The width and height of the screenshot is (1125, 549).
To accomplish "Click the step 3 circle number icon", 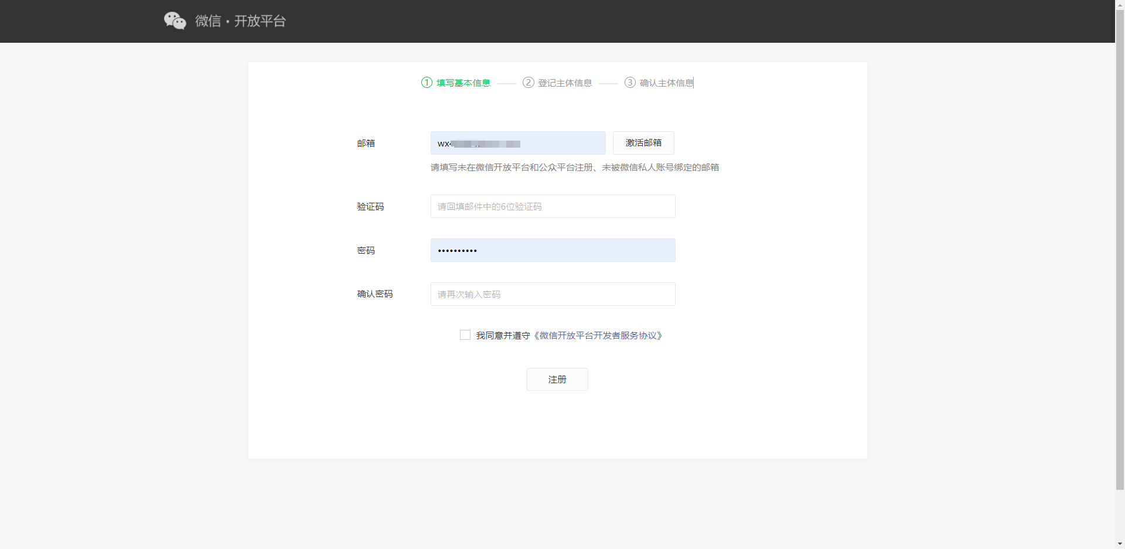I will (630, 83).
